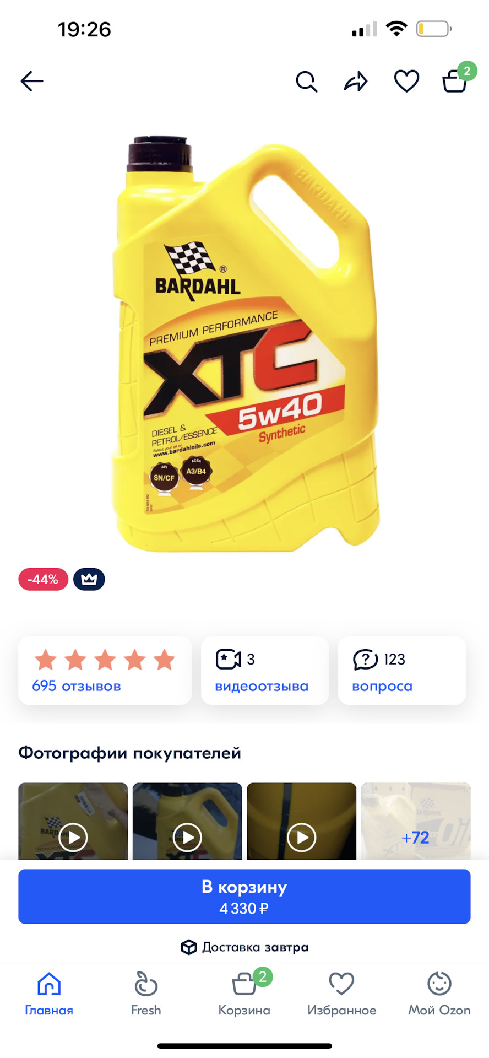Tap the crown badge icon
Image resolution: width=489 pixels, height=1058 pixels.
point(89,579)
